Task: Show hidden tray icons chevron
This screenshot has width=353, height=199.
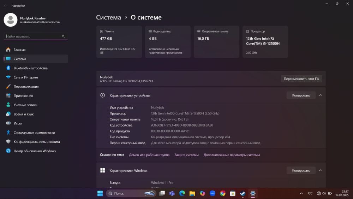Action: point(301,193)
